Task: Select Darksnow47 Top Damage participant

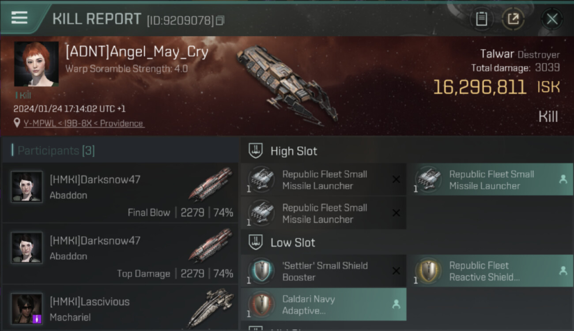Action: [120, 253]
